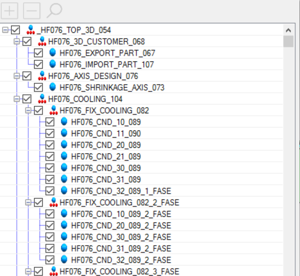Click part icon of HF076_CND_31_089
The image size is (300, 276).
[64, 179]
